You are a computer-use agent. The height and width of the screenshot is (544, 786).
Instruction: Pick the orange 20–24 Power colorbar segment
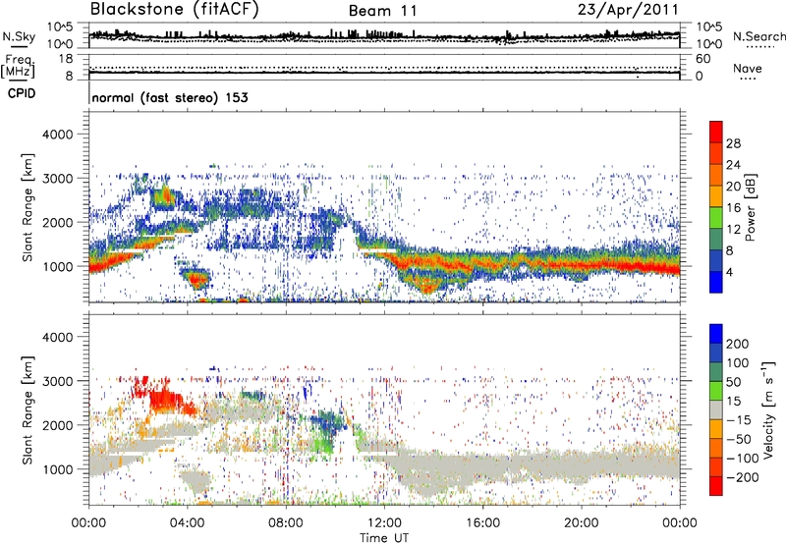[x=716, y=176]
